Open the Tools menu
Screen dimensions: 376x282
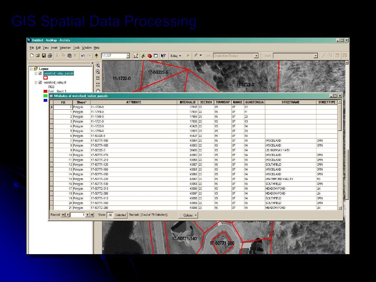[77, 48]
